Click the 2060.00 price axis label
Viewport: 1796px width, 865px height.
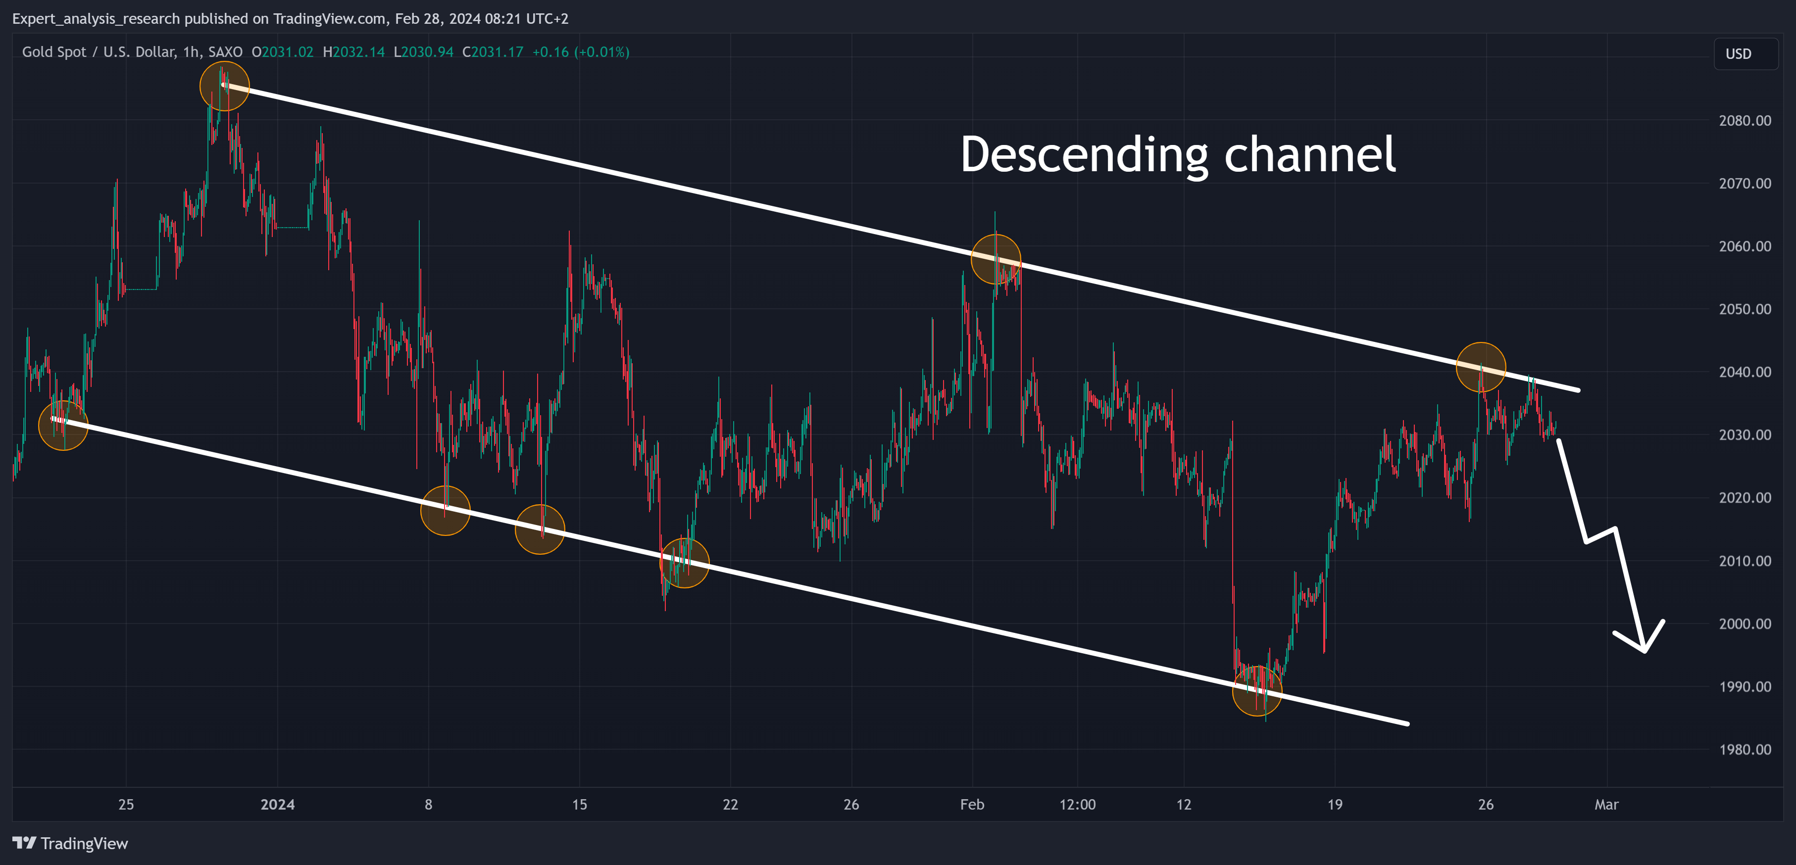tap(1745, 246)
